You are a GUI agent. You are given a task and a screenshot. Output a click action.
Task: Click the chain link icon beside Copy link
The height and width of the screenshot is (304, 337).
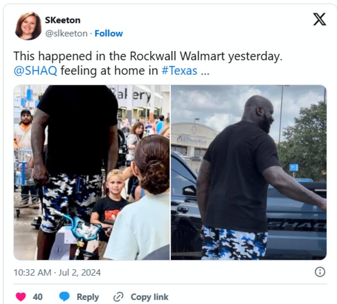pos(118,297)
